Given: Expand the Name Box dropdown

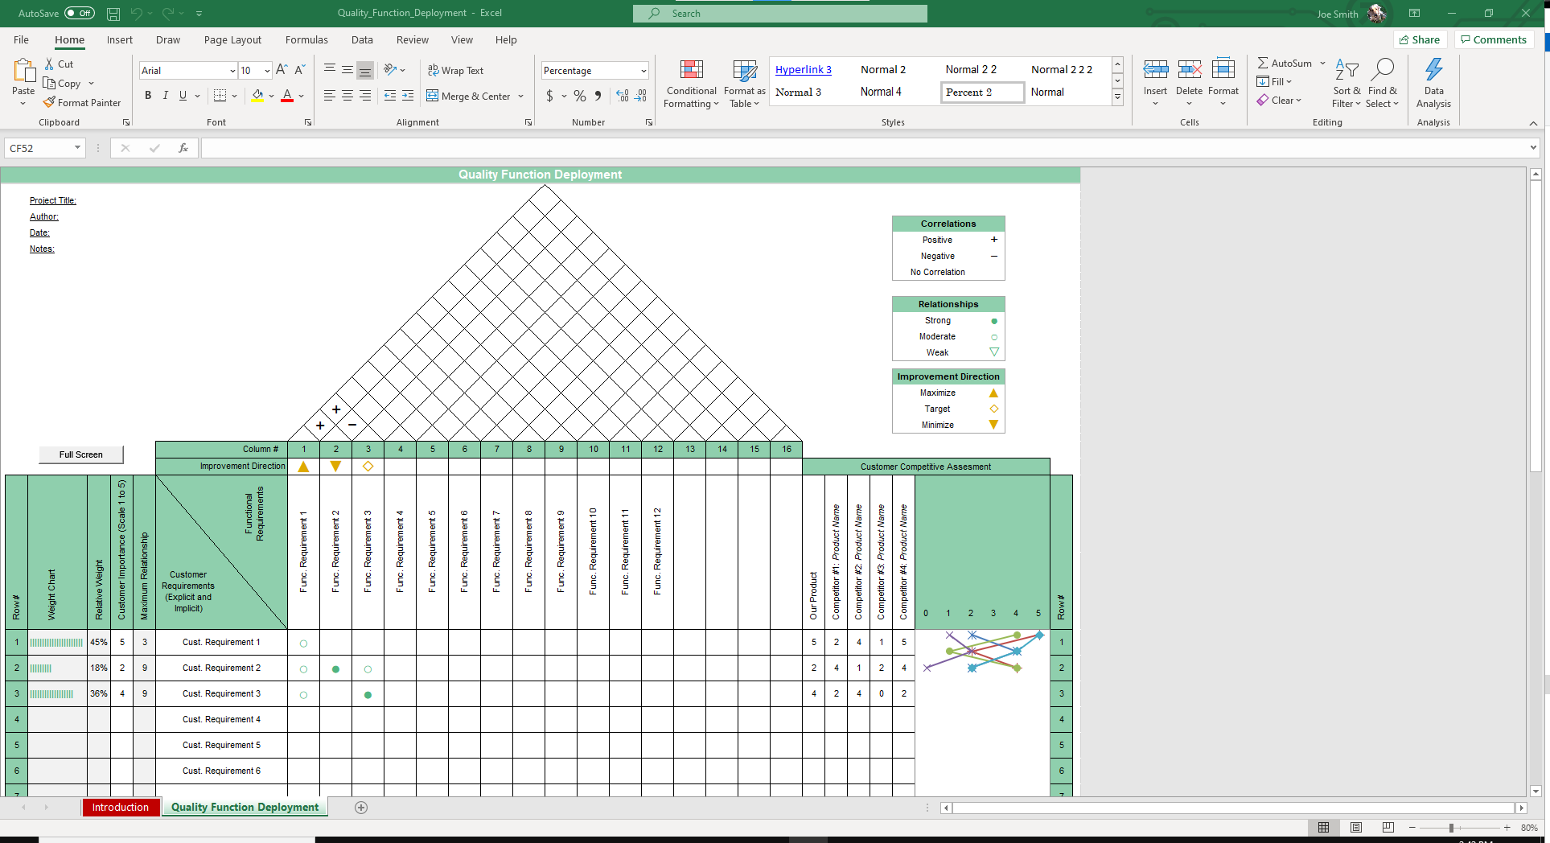Looking at the screenshot, I should [77, 148].
